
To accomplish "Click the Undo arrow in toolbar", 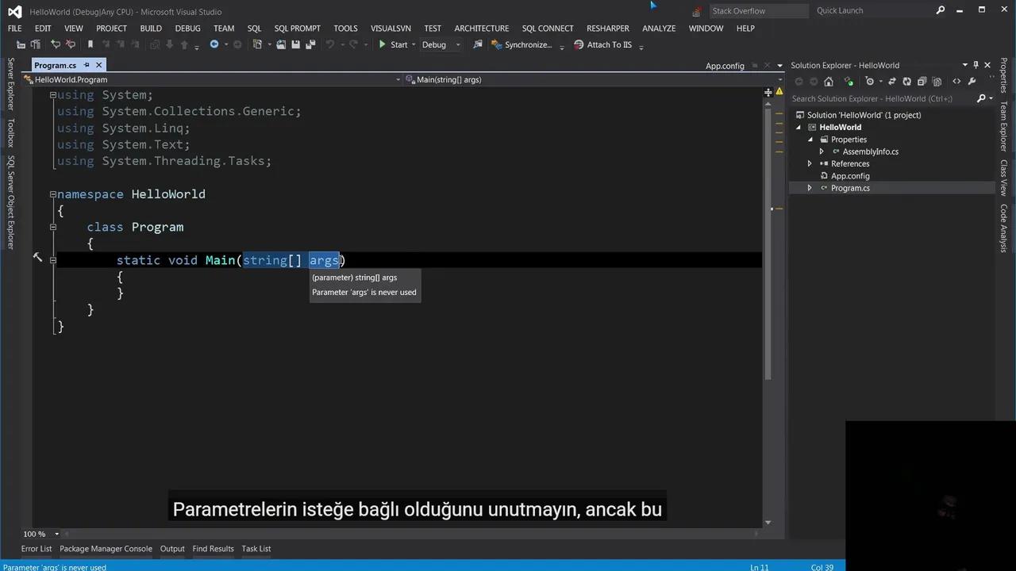I will [x=329, y=44].
